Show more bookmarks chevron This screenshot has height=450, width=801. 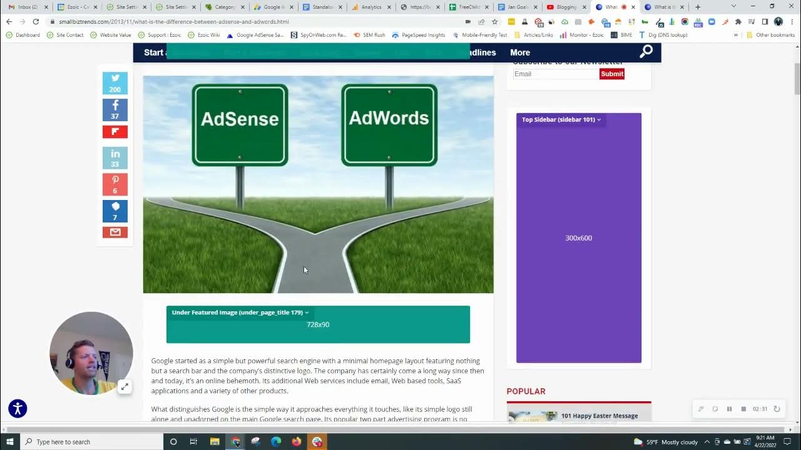click(x=736, y=35)
